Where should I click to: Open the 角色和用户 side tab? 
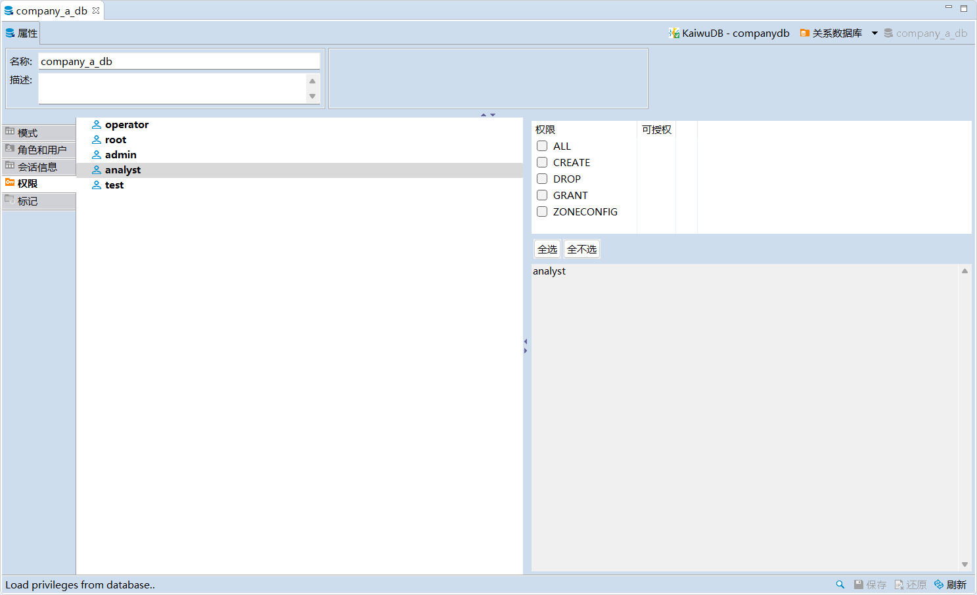tap(41, 150)
